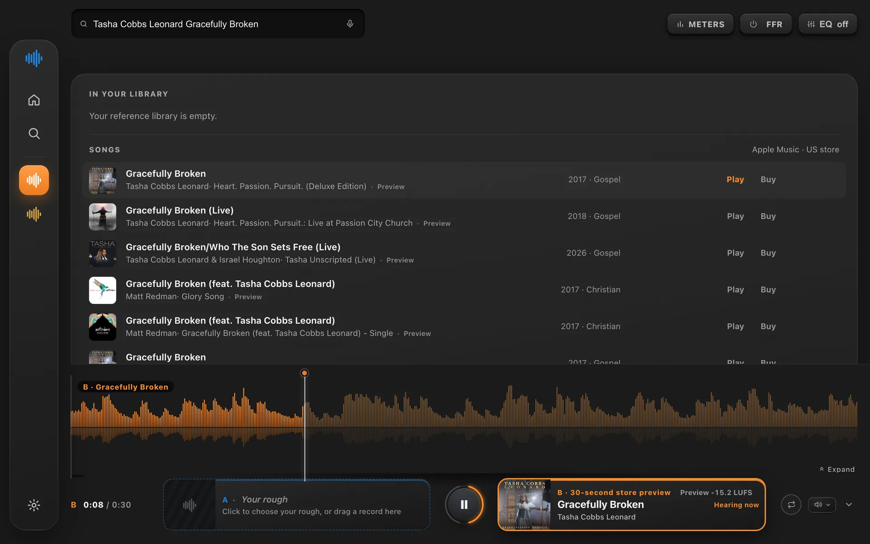Toggle the loop repeat button
The width and height of the screenshot is (870, 544).
[x=791, y=505]
